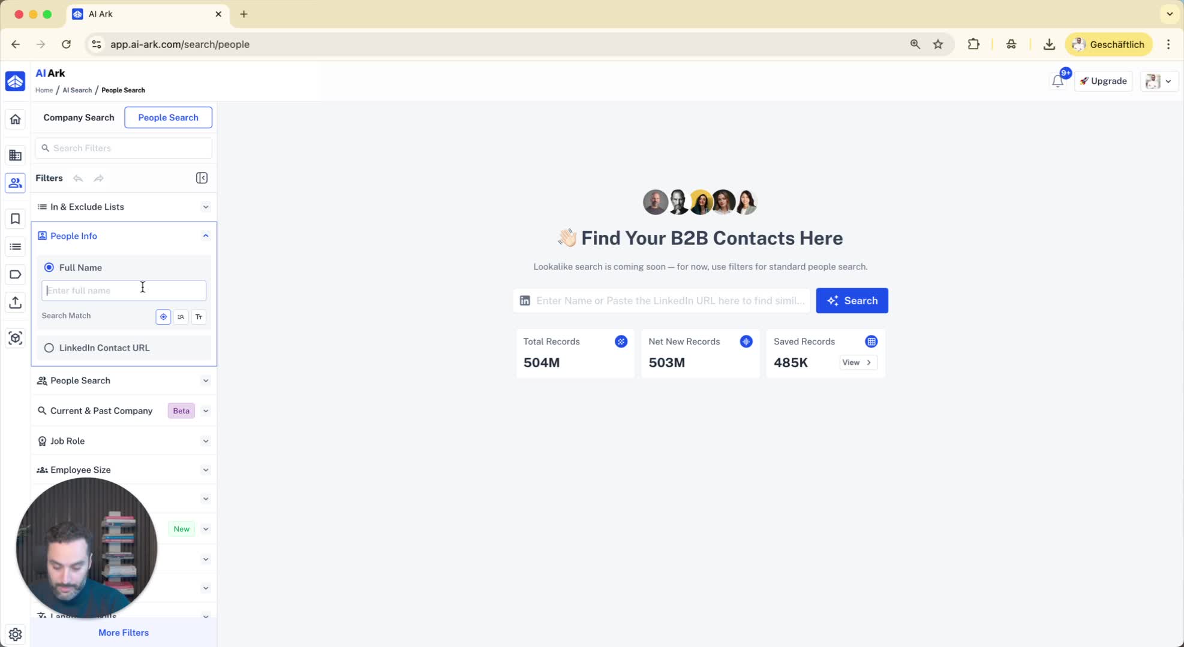
Task: Toggle the case-sensitive Tr search match option
Action: 199,316
